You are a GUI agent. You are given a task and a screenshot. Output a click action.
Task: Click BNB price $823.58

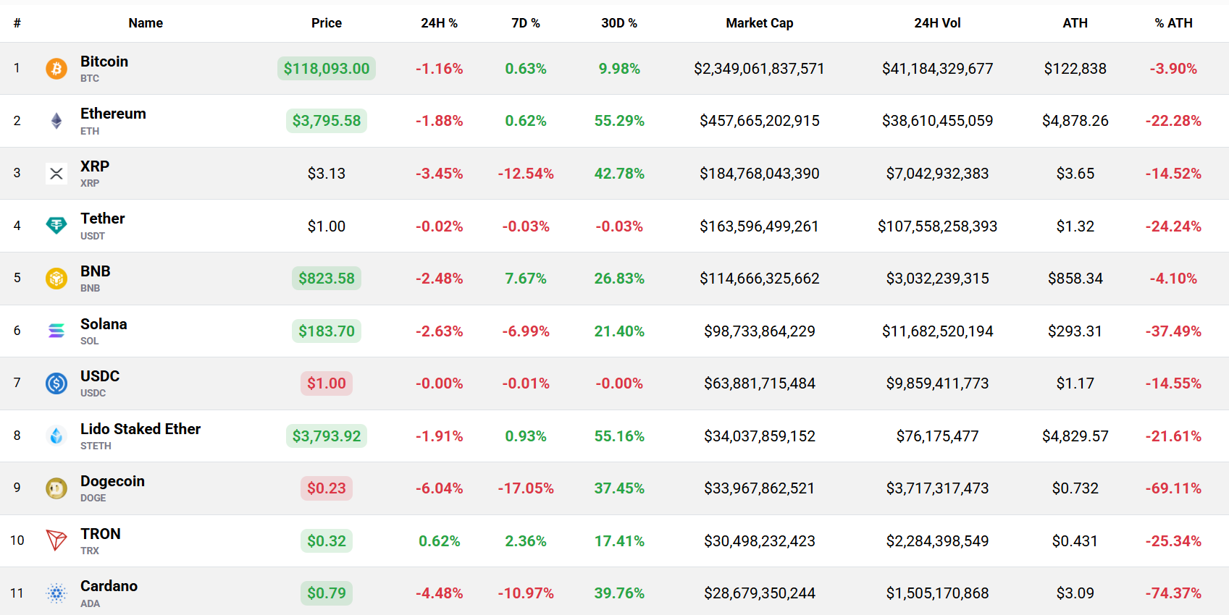pyautogui.click(x=327, y=279)
